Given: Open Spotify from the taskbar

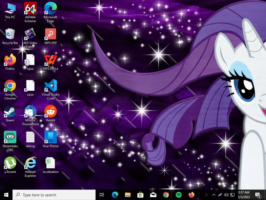Looking at the screenshot, I should coord(179,195).
